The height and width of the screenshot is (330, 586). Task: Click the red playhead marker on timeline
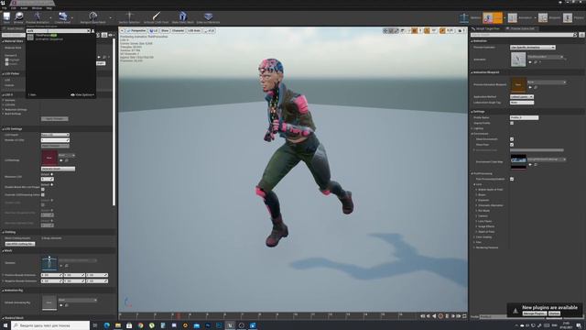pyautogui.click(x=179, y=316)
